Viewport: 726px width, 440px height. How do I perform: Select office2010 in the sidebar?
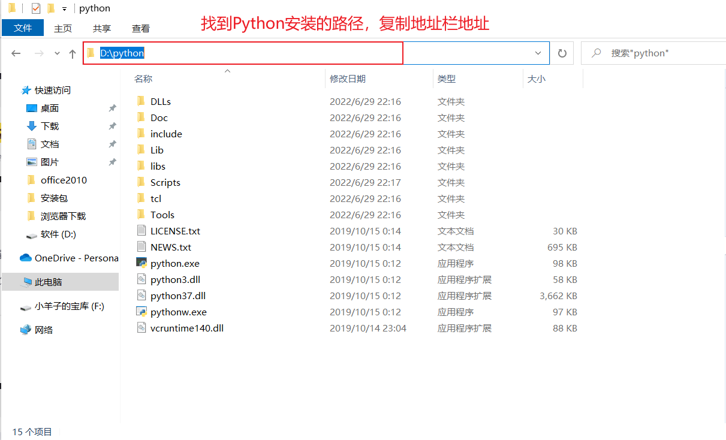click(64, 180)
